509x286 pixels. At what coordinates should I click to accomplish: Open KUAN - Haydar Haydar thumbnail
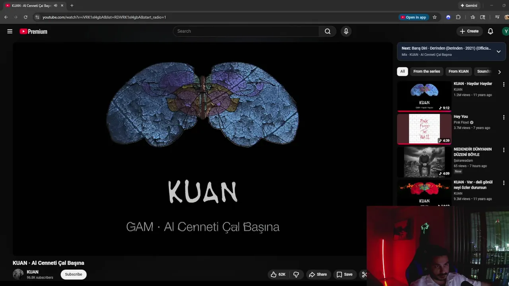[424, 96]
